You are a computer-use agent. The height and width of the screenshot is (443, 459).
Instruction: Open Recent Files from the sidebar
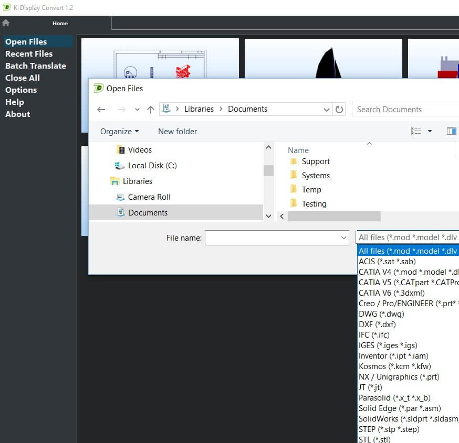[29, 54]
